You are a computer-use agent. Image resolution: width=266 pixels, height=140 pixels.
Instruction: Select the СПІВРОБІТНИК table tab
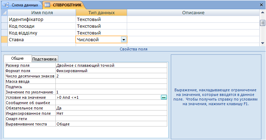point(64,5)
